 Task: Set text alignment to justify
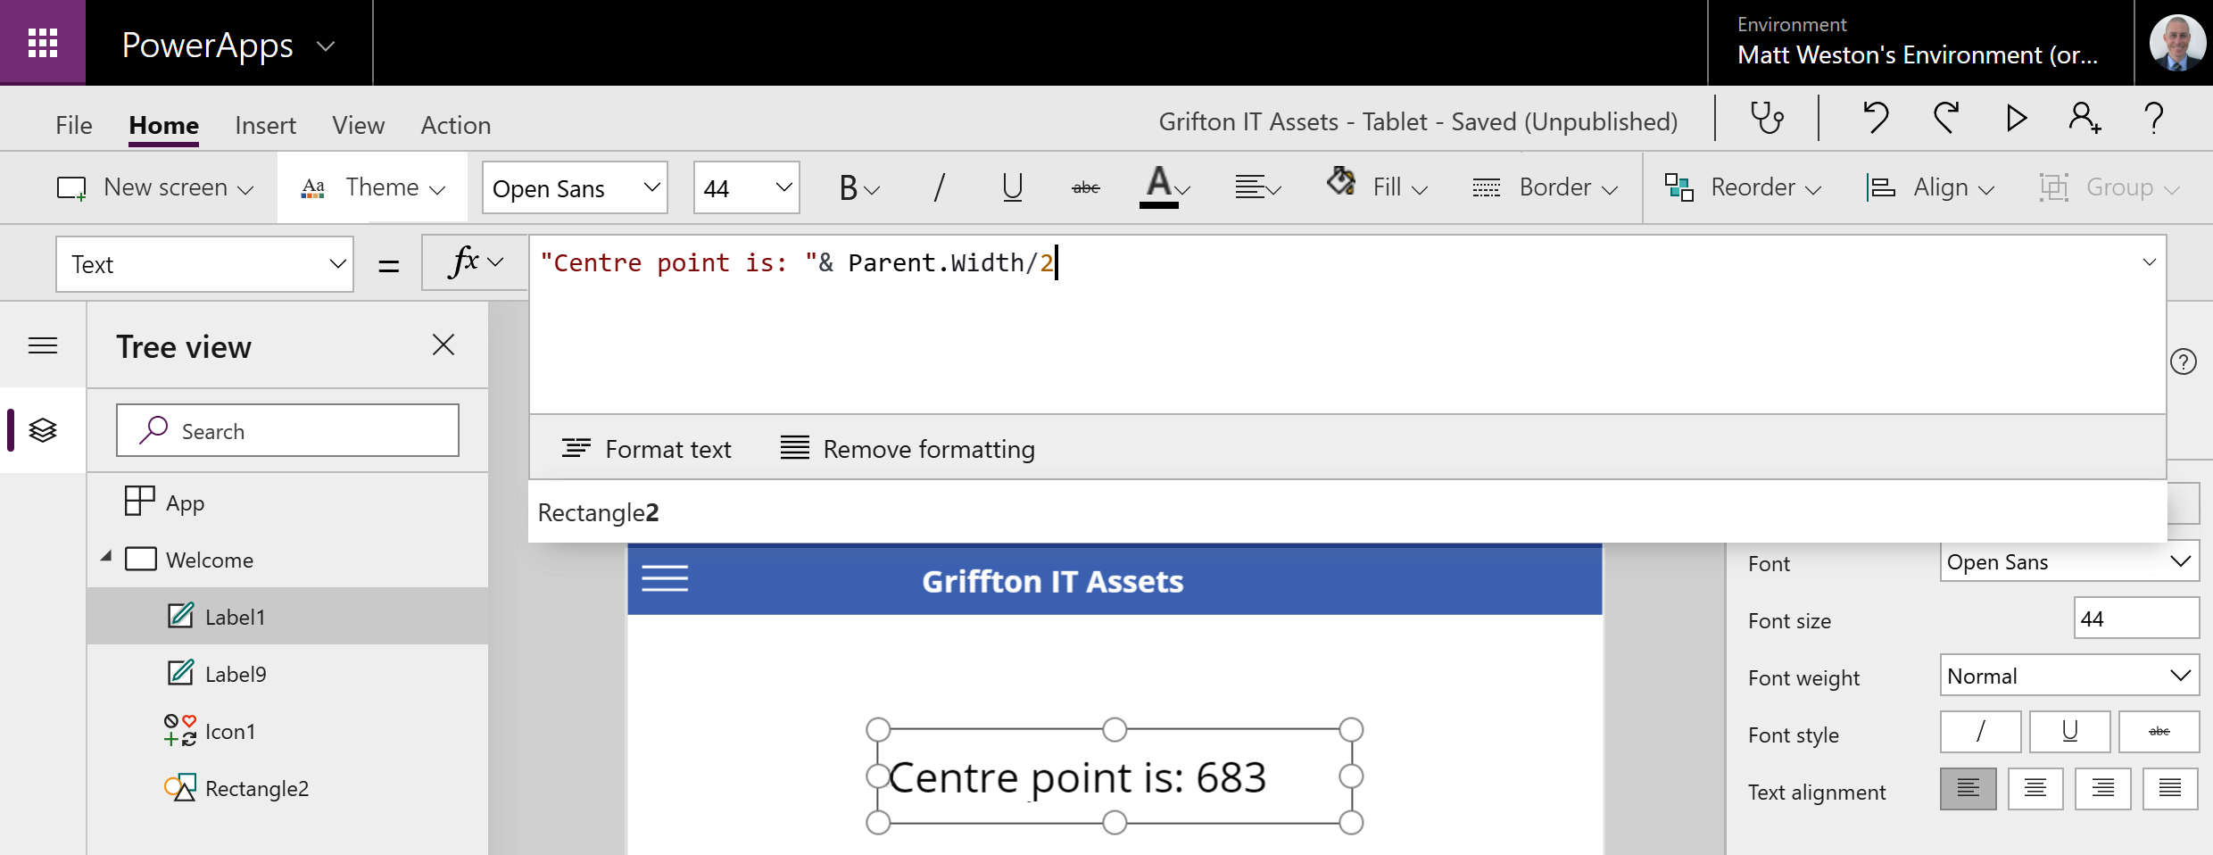[2170, 789]
